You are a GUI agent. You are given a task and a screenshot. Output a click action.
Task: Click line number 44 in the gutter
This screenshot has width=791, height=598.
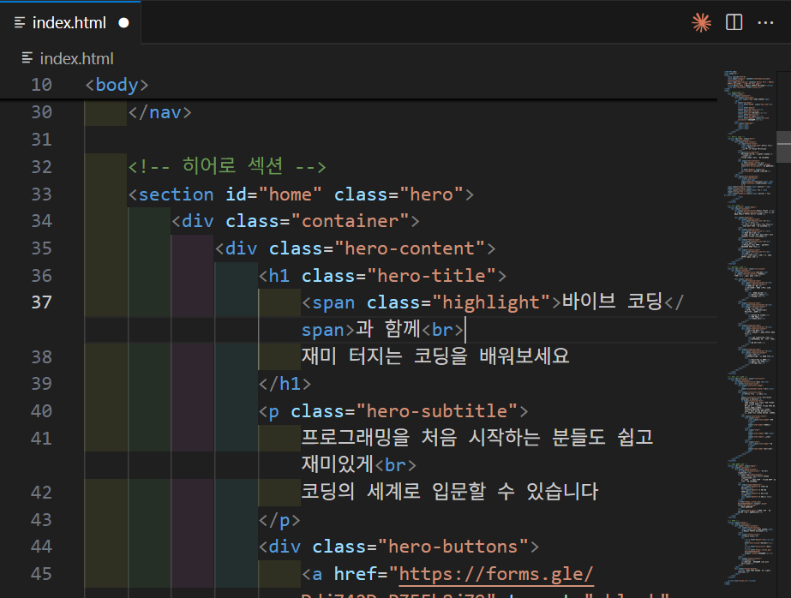tap(41, 546)
